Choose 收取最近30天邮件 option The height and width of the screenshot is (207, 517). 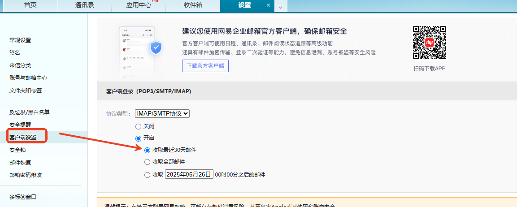(x=148, y=150)
